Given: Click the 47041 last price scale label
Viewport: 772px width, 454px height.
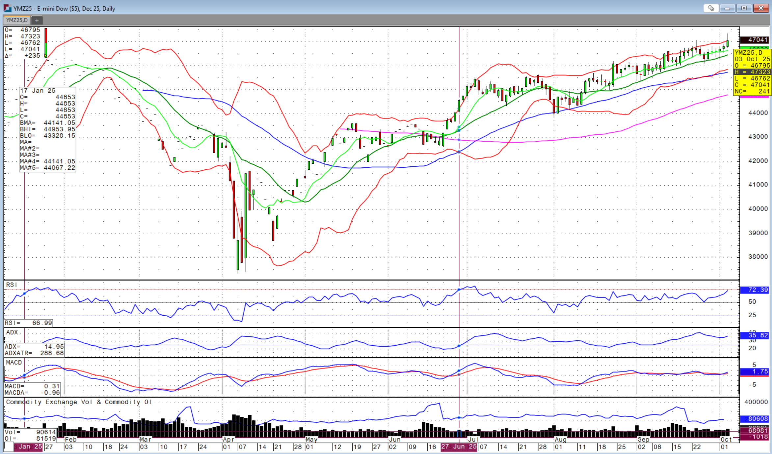Looking at the screenshot, I should pyautogui.click(x=755, y=40).
